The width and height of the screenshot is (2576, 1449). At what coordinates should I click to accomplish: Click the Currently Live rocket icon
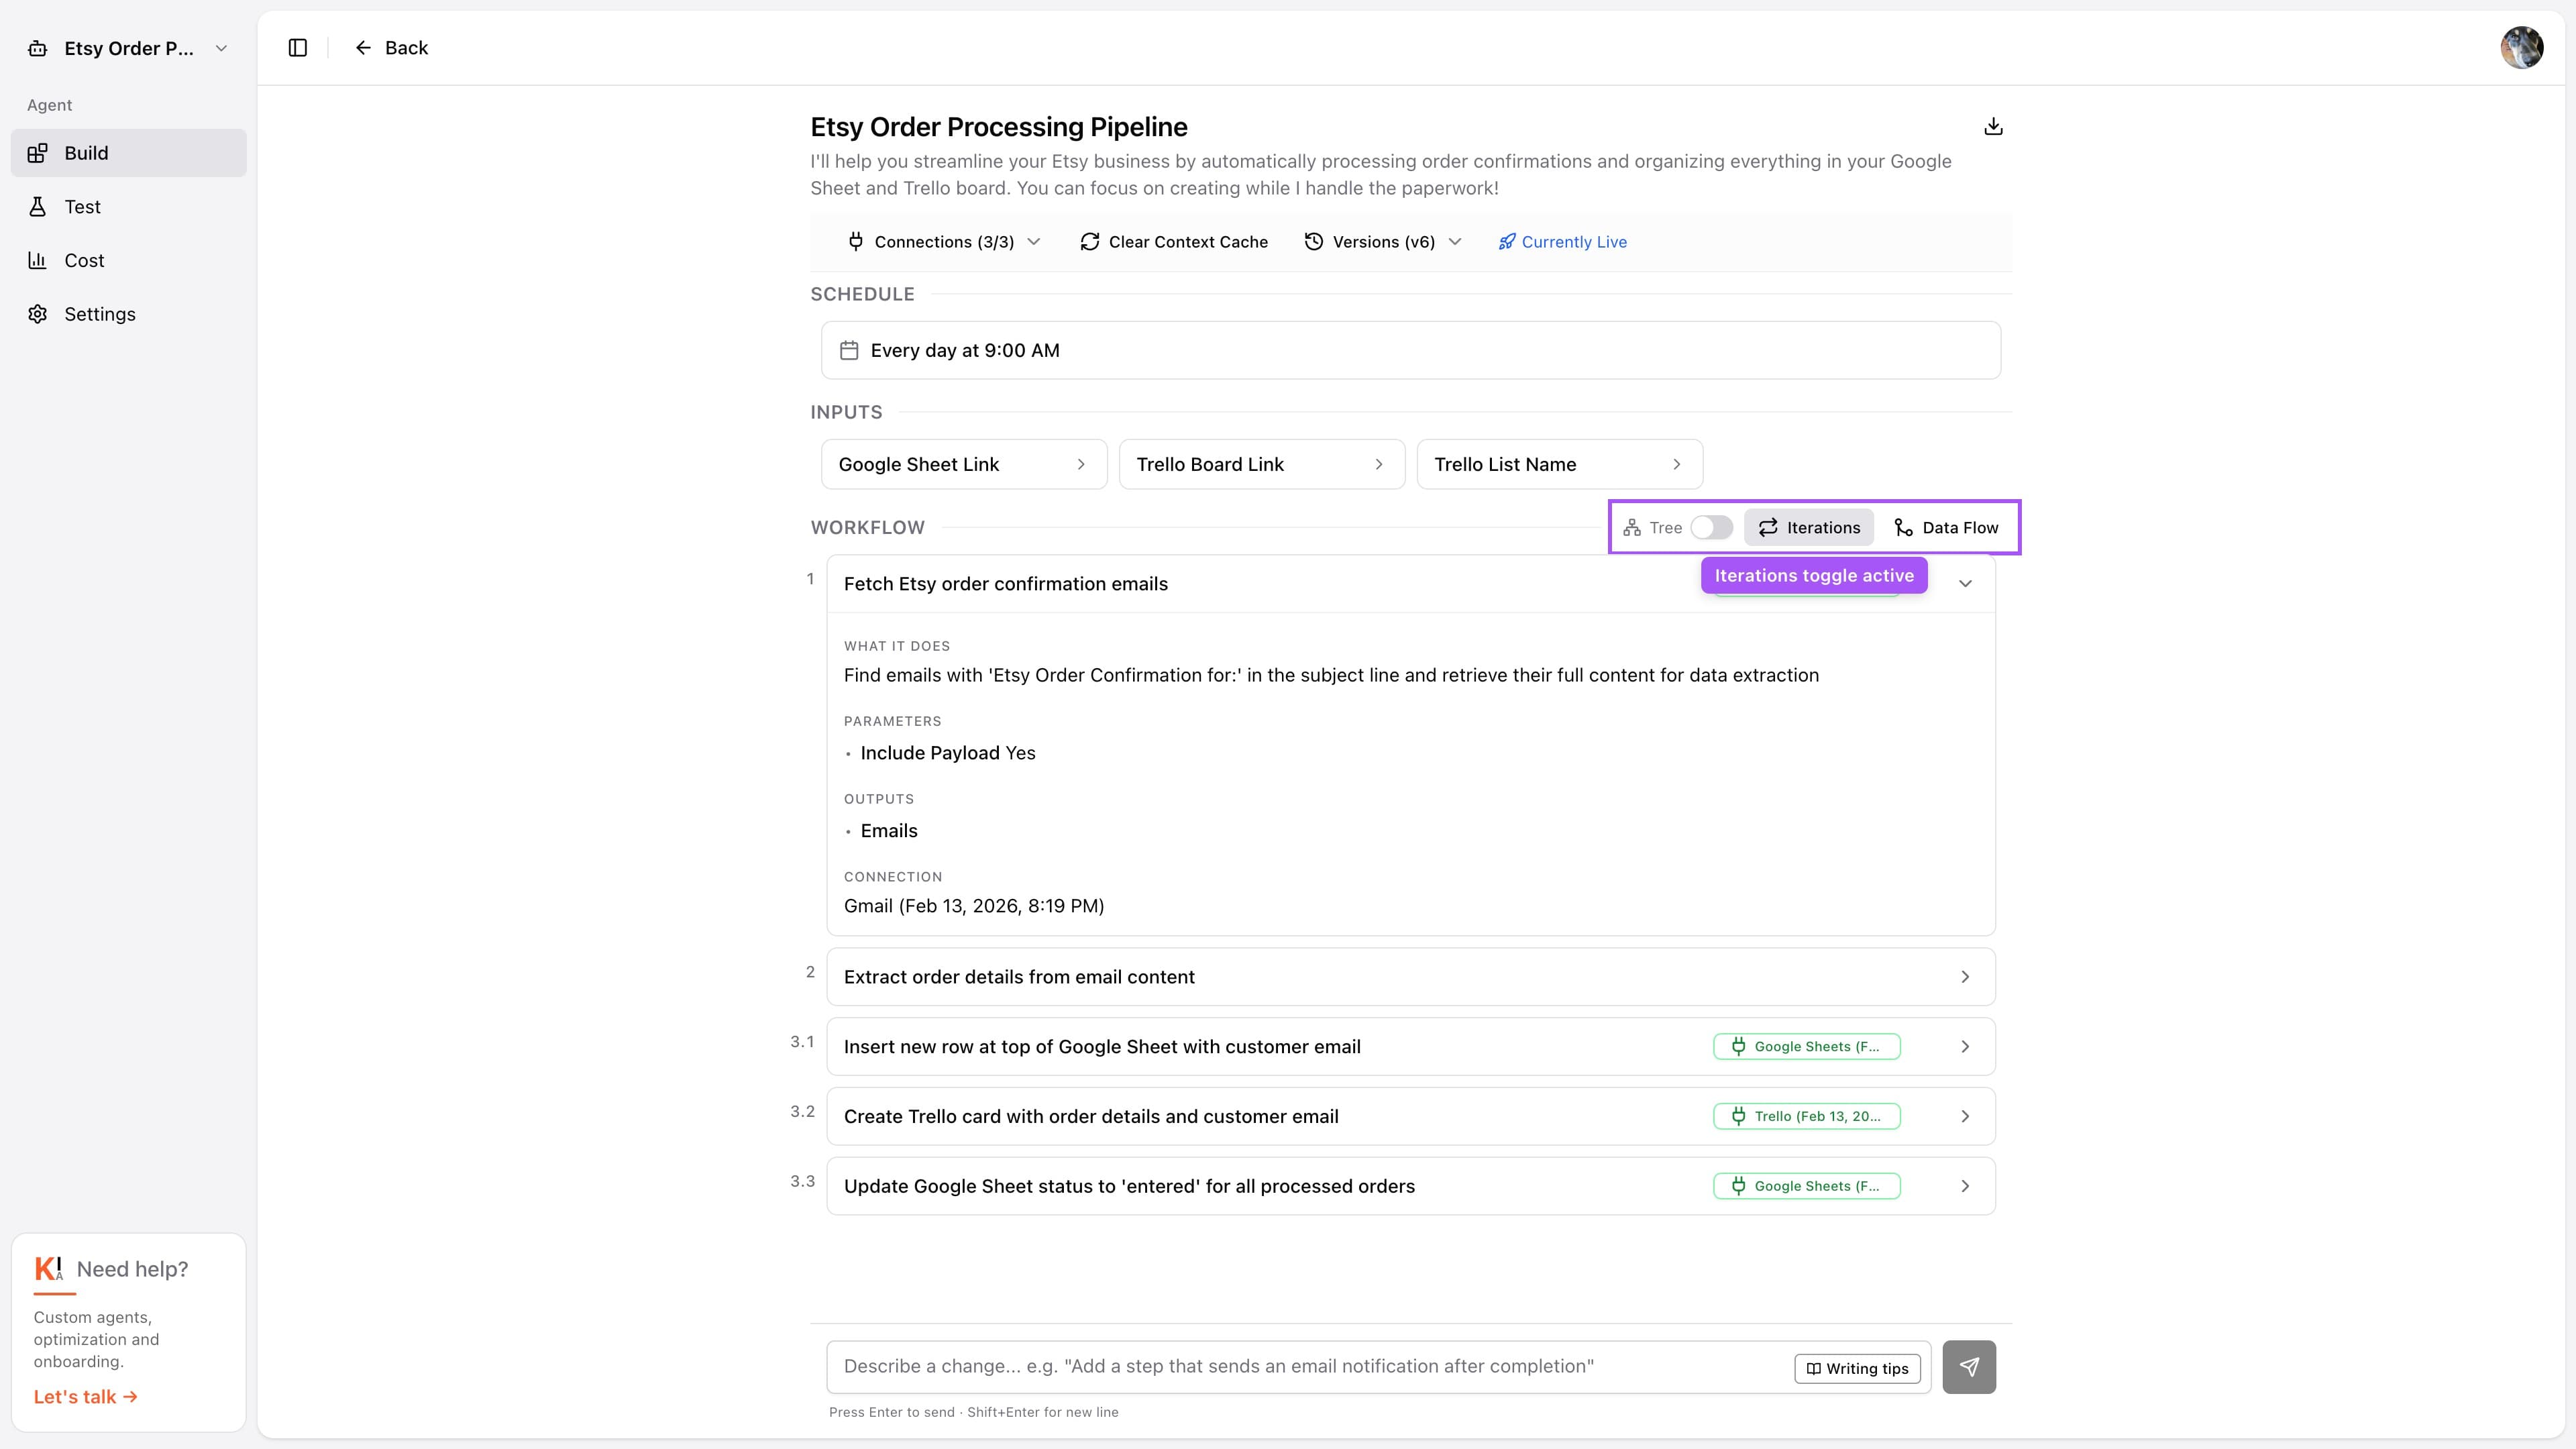tap(1506, 241)
